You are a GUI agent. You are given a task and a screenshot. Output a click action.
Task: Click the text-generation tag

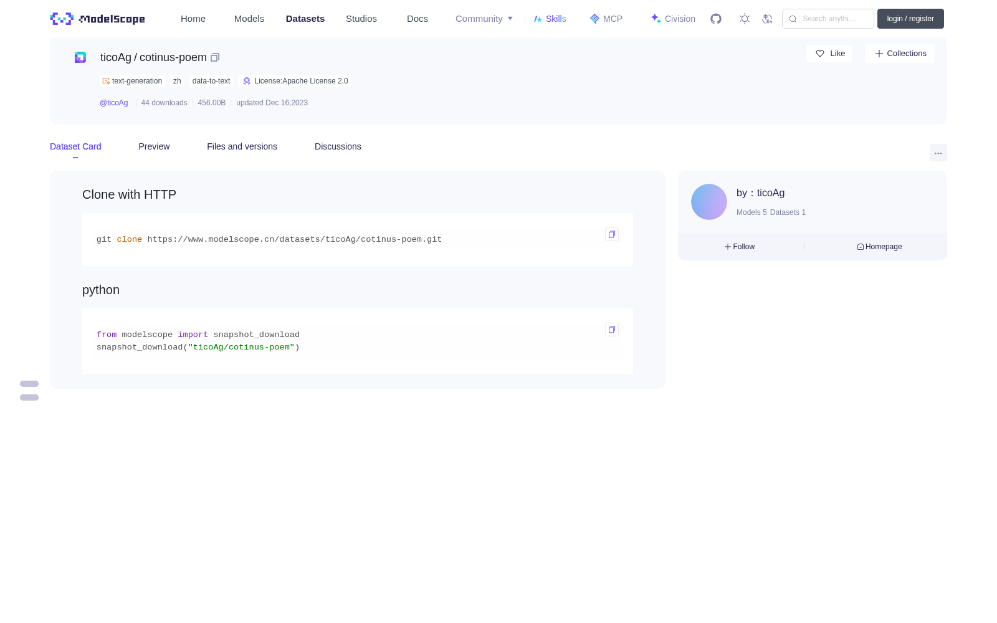(x=132, y=81)
